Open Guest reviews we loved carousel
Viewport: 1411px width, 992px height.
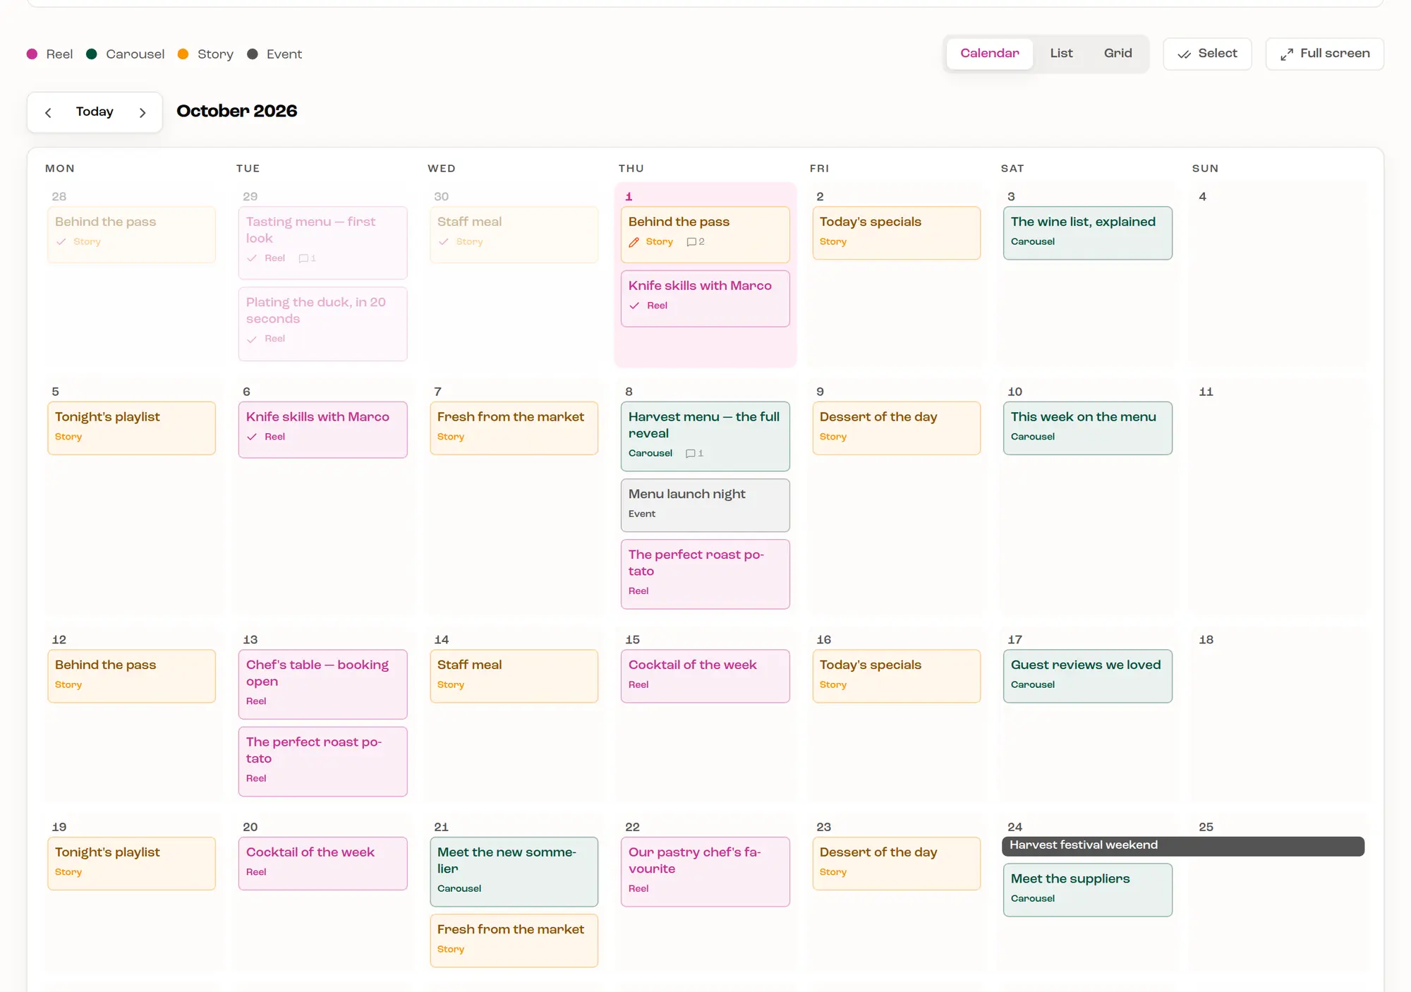[x=1087, y=676]
